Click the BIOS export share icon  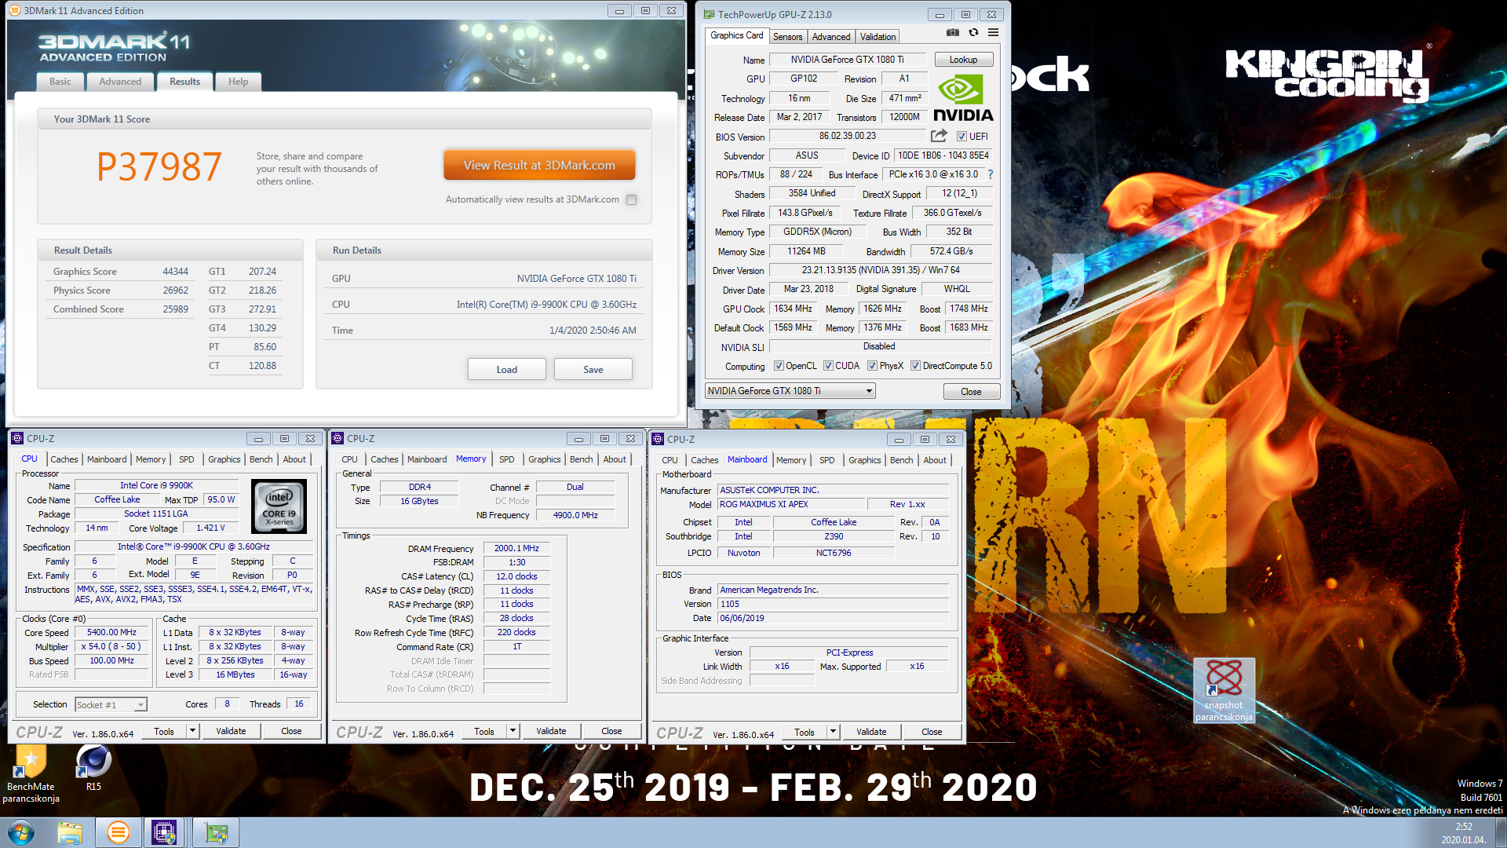939,136
